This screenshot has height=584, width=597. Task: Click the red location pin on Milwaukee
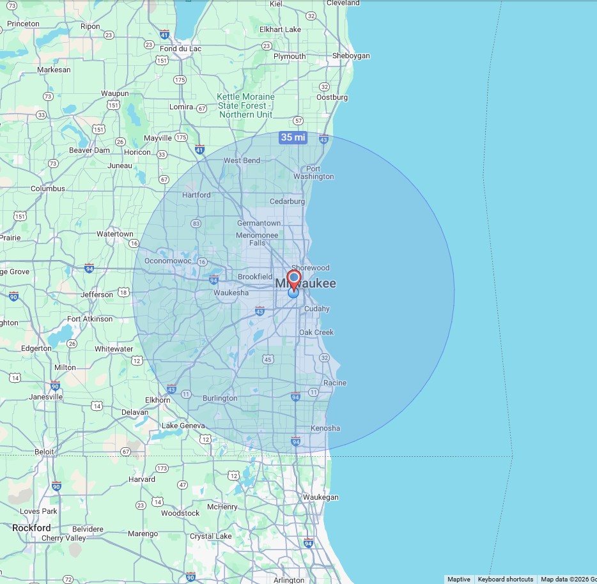pos(294,279)
